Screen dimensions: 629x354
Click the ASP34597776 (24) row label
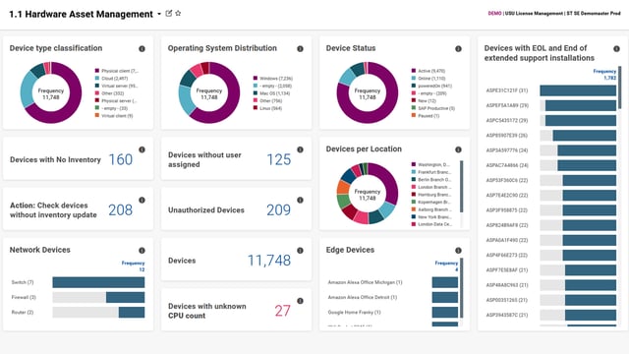(507, 150)
